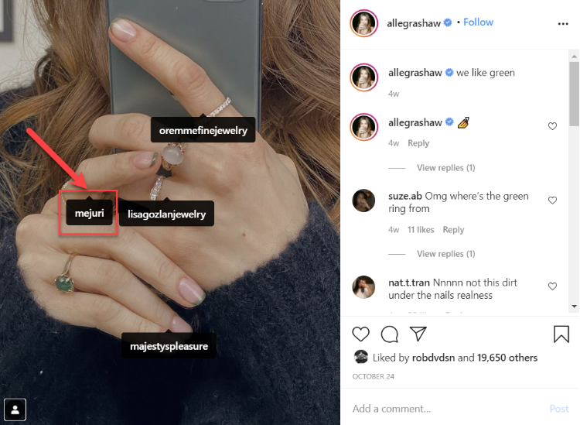The image size is (580, 425).
Task: Open the comment bubble icon
Action: click(390, 334)
